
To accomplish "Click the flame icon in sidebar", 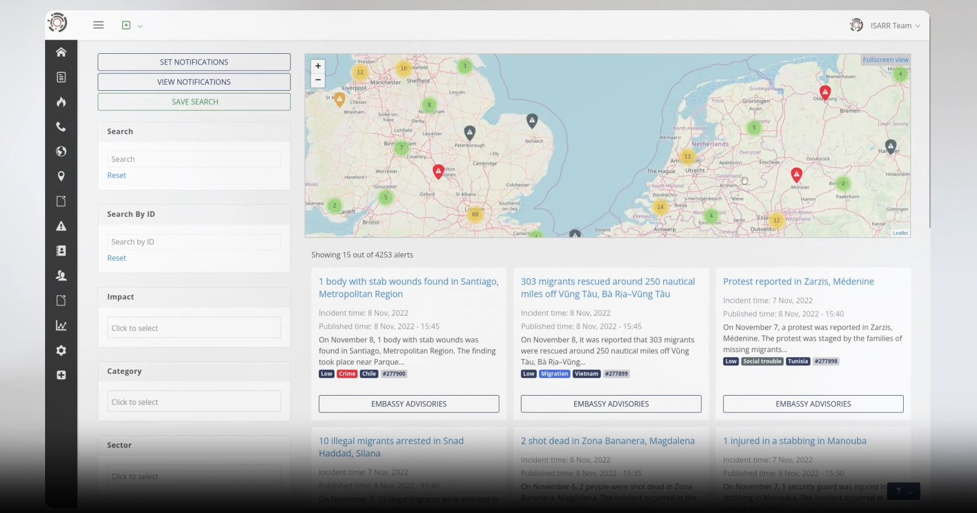I will pos(61,102).
